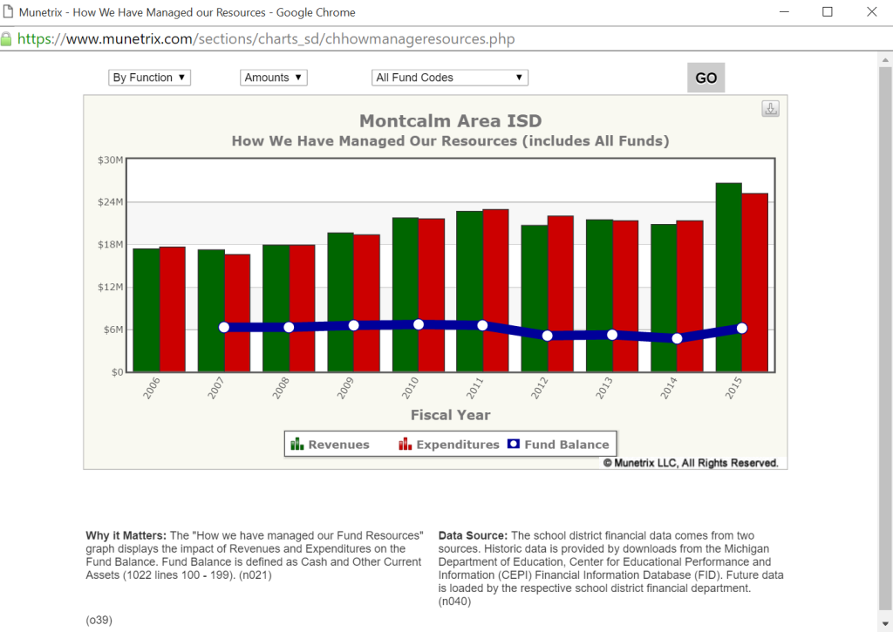Click the scrollbar up arrow

[x=886, y=59]
